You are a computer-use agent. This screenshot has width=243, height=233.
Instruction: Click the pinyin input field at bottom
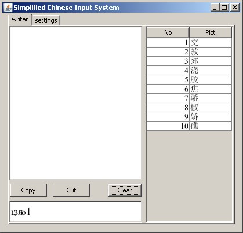[75, 212]
